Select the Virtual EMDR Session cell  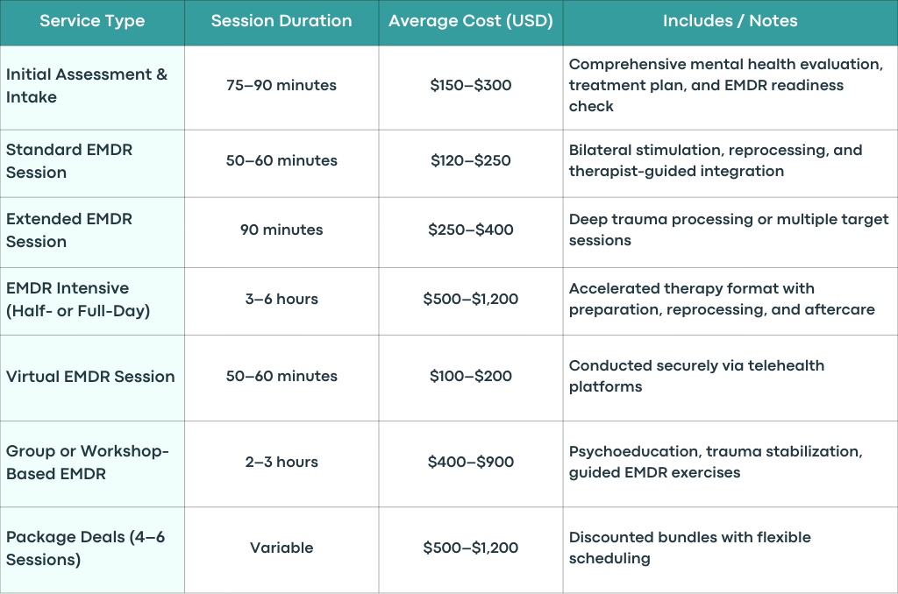click(x=90, y=377)
